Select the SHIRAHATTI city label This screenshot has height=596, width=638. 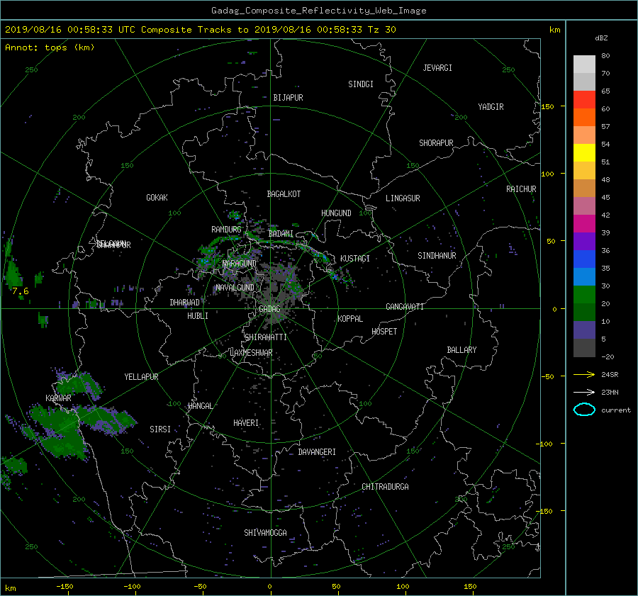coord(266,337)
